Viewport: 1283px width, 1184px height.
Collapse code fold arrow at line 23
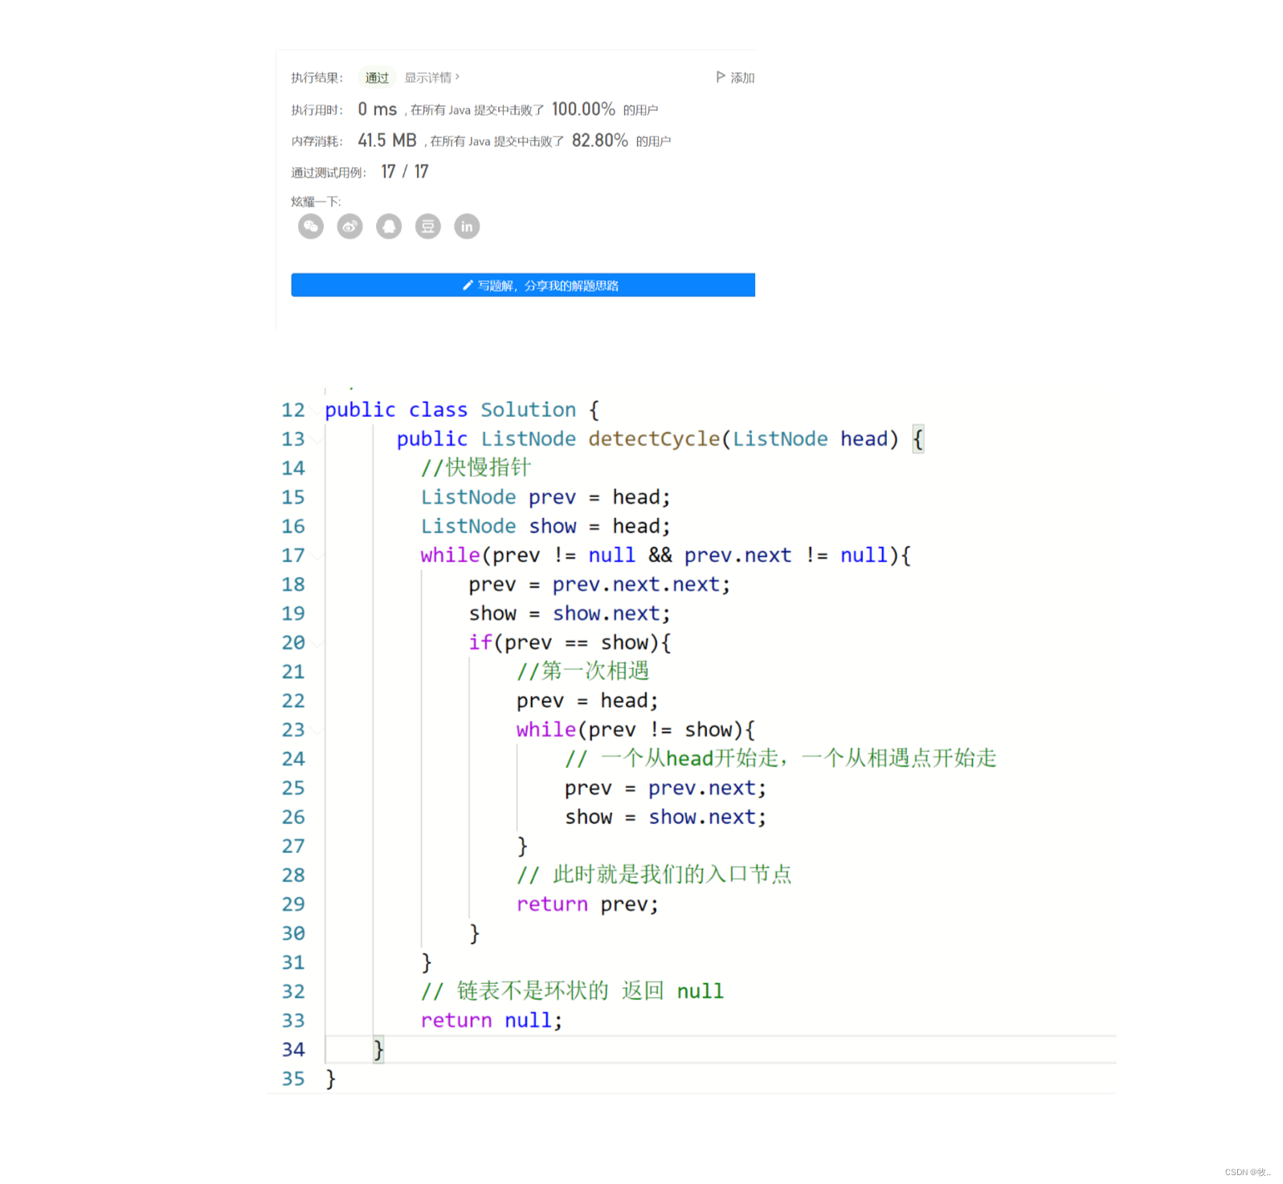pyautogui.click(x=316, y=730)
